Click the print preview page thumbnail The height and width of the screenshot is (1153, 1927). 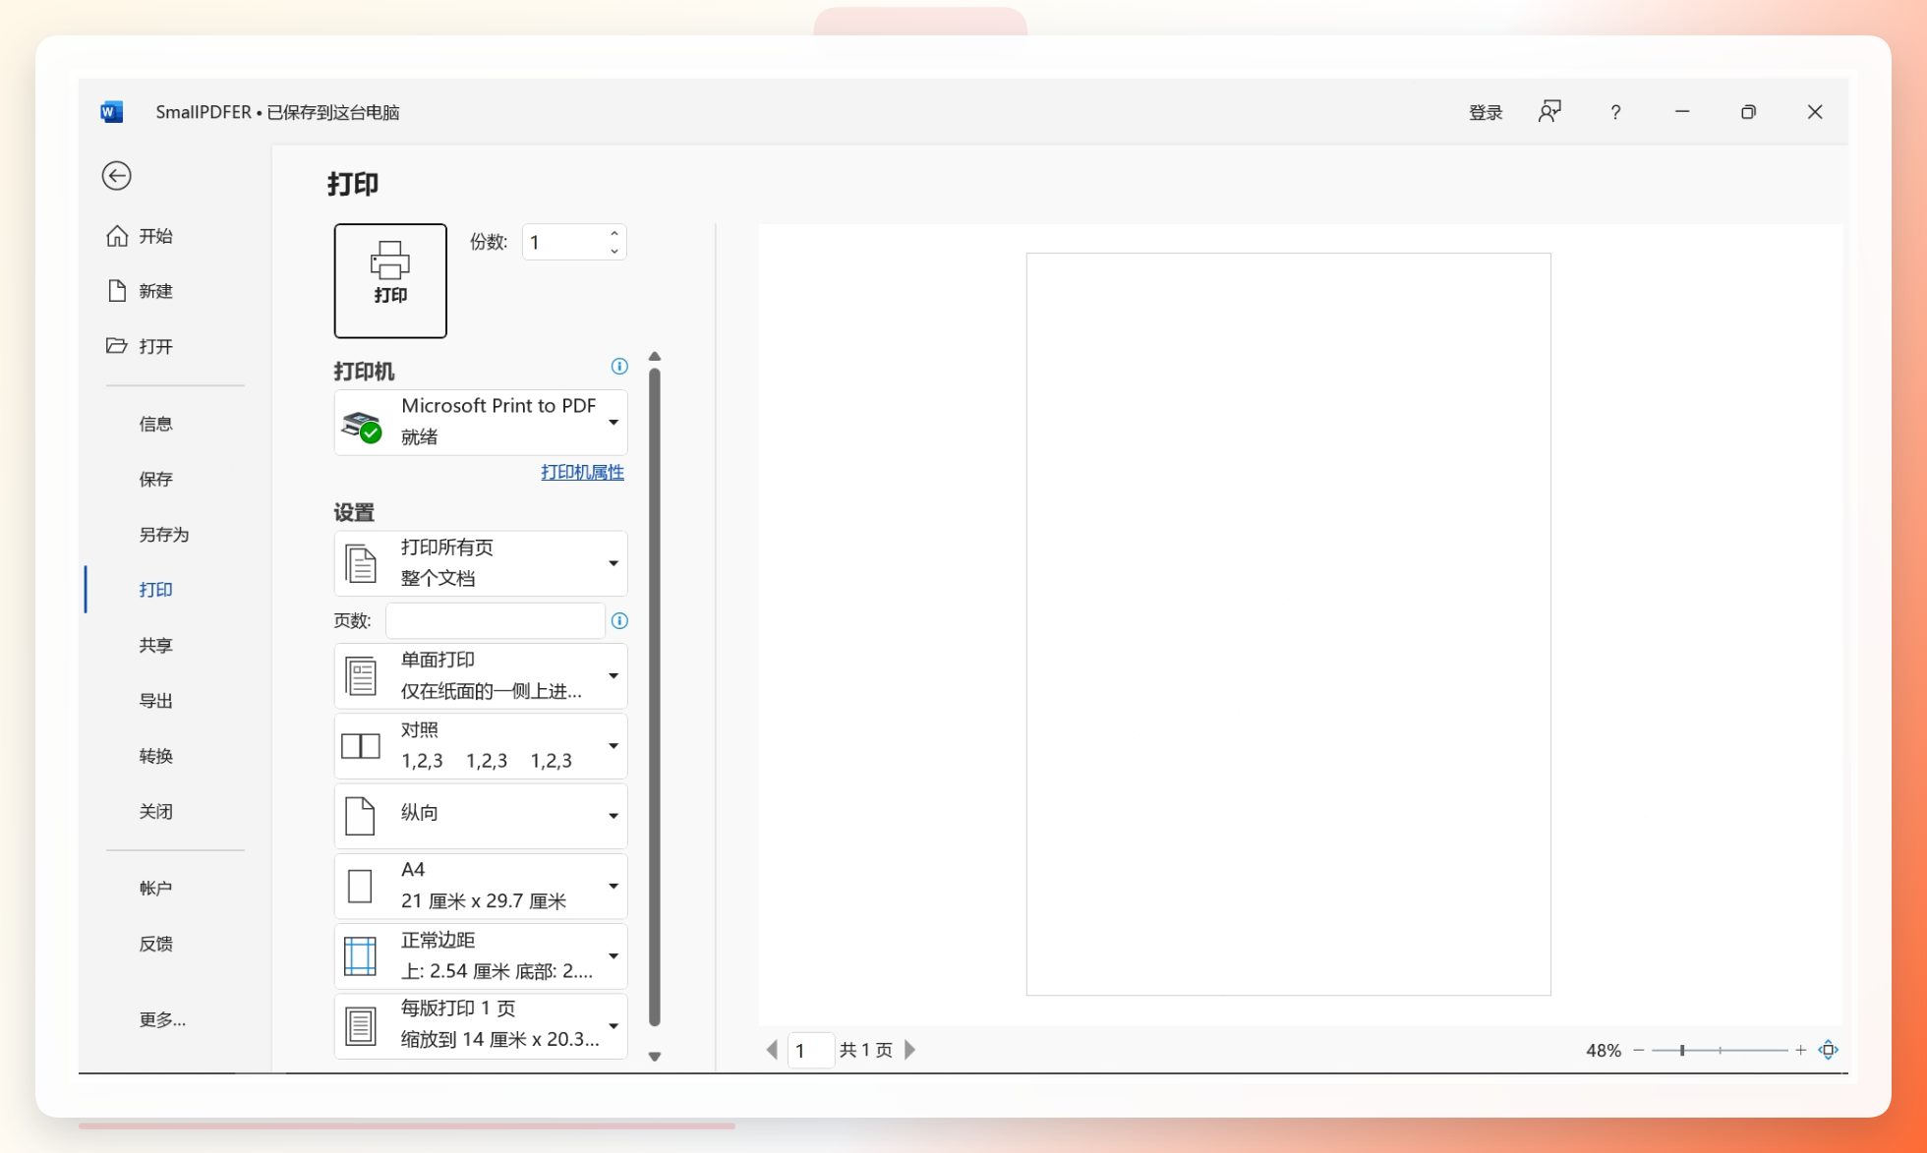[x=1288, y=624]
